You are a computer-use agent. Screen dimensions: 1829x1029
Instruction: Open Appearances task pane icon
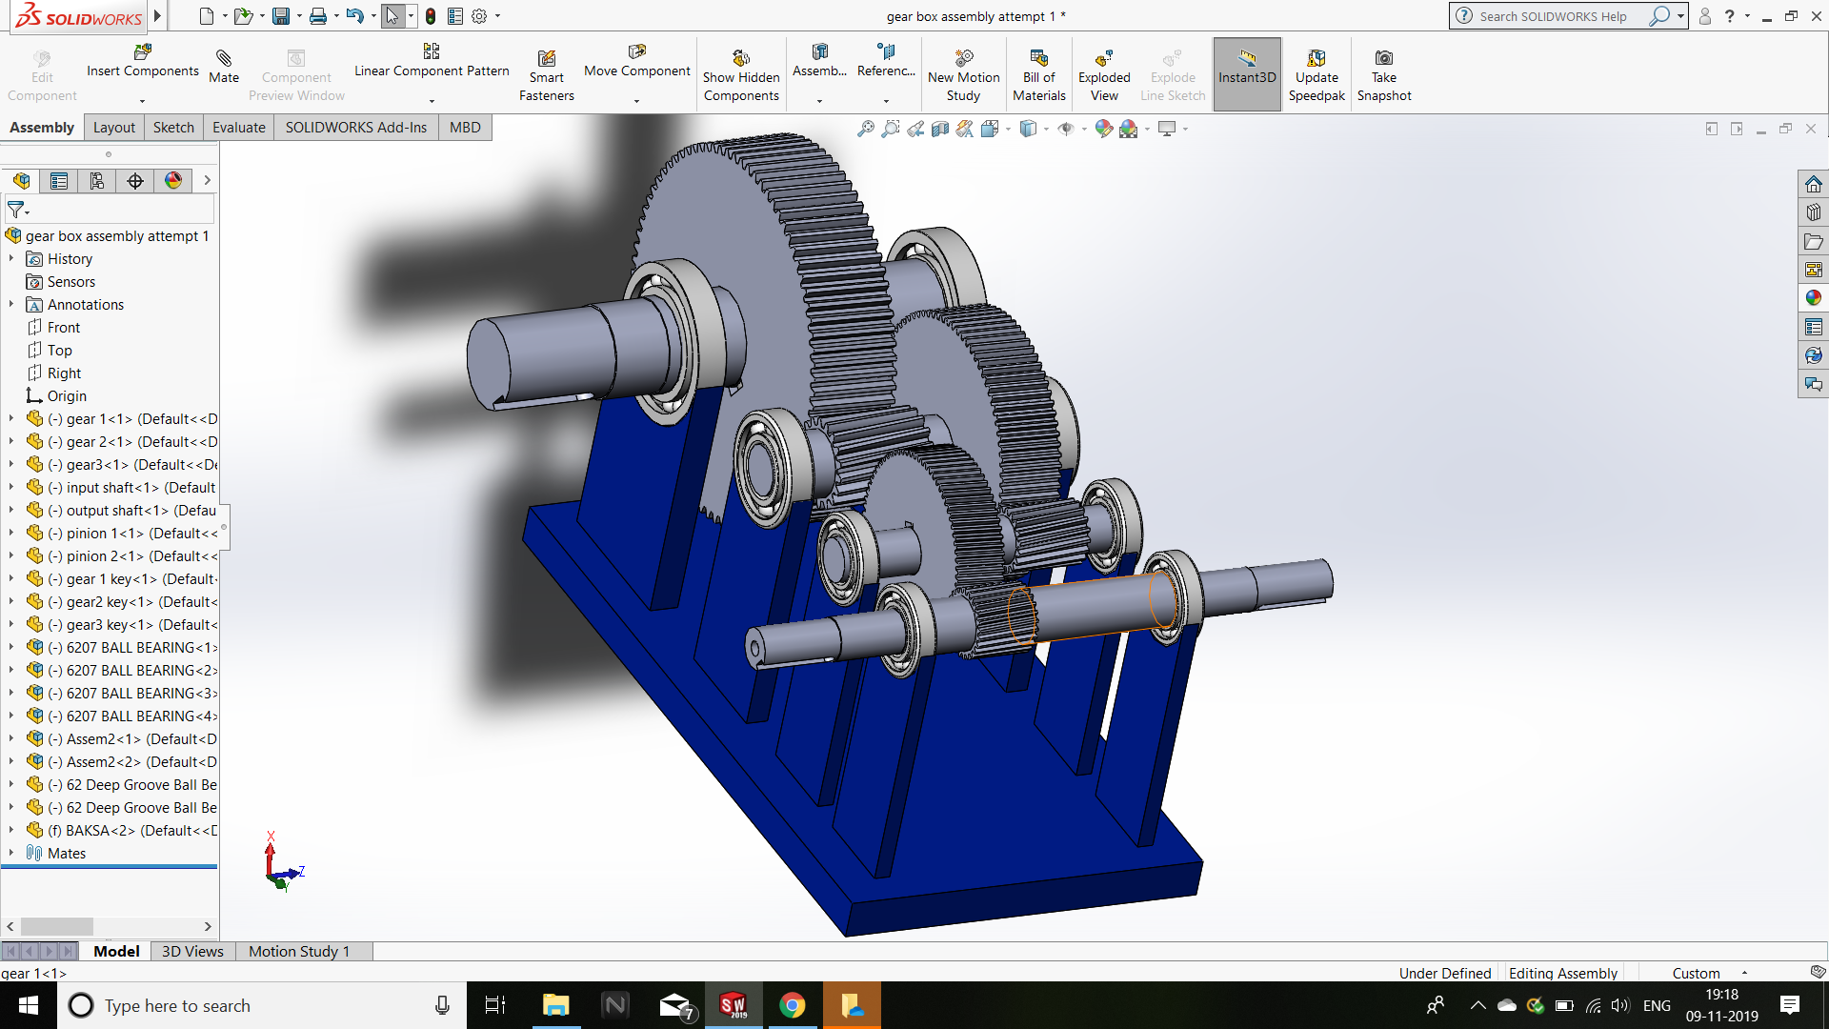coord(1813,298)
